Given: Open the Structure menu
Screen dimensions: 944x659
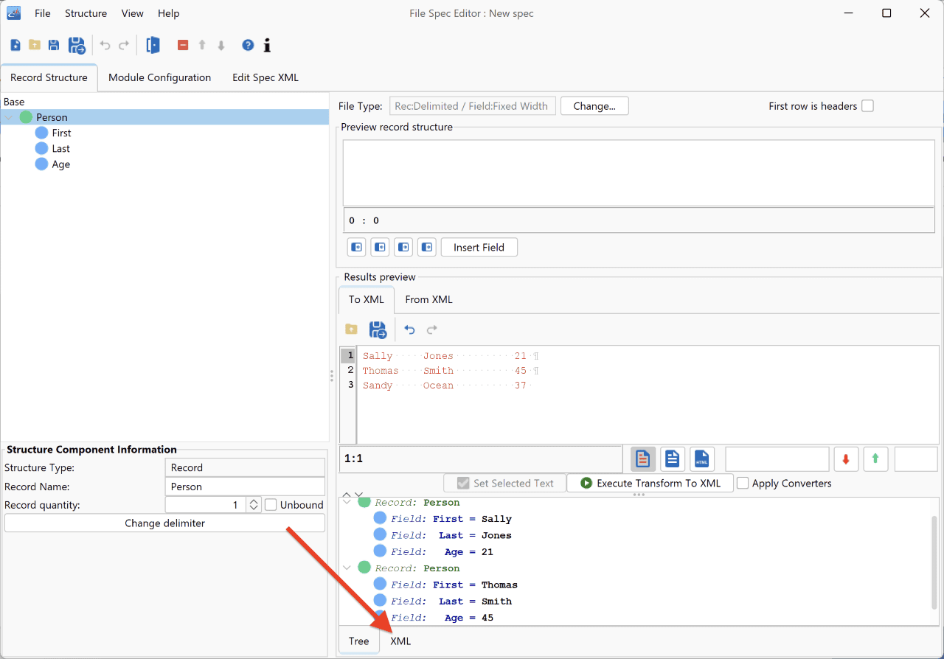Looking at the screenshot, I should 86,13.
